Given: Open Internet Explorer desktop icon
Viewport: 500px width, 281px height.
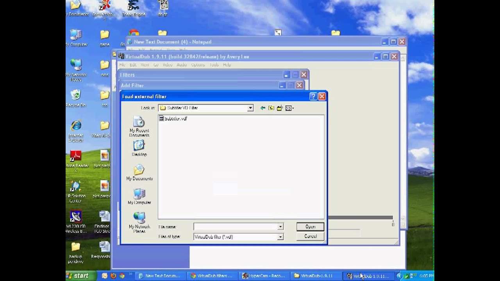Looking at the screenshot, I should tap(76, 131).
